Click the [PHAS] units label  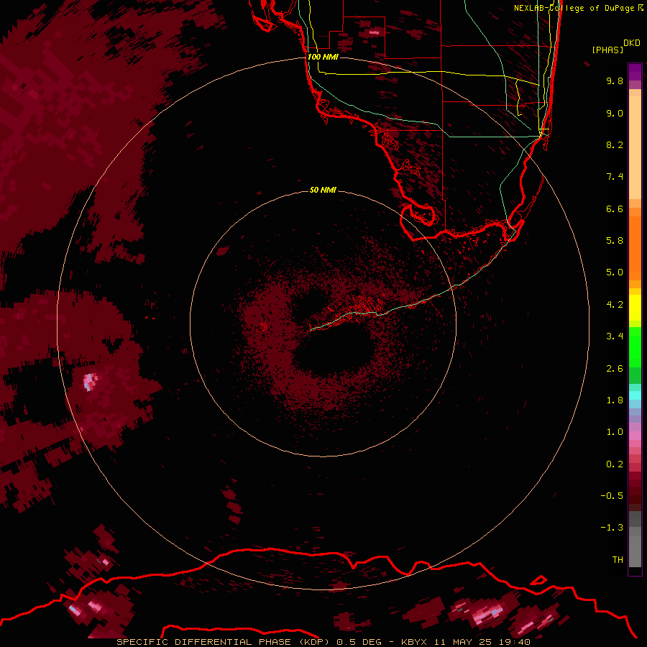(x=607, y=50)
